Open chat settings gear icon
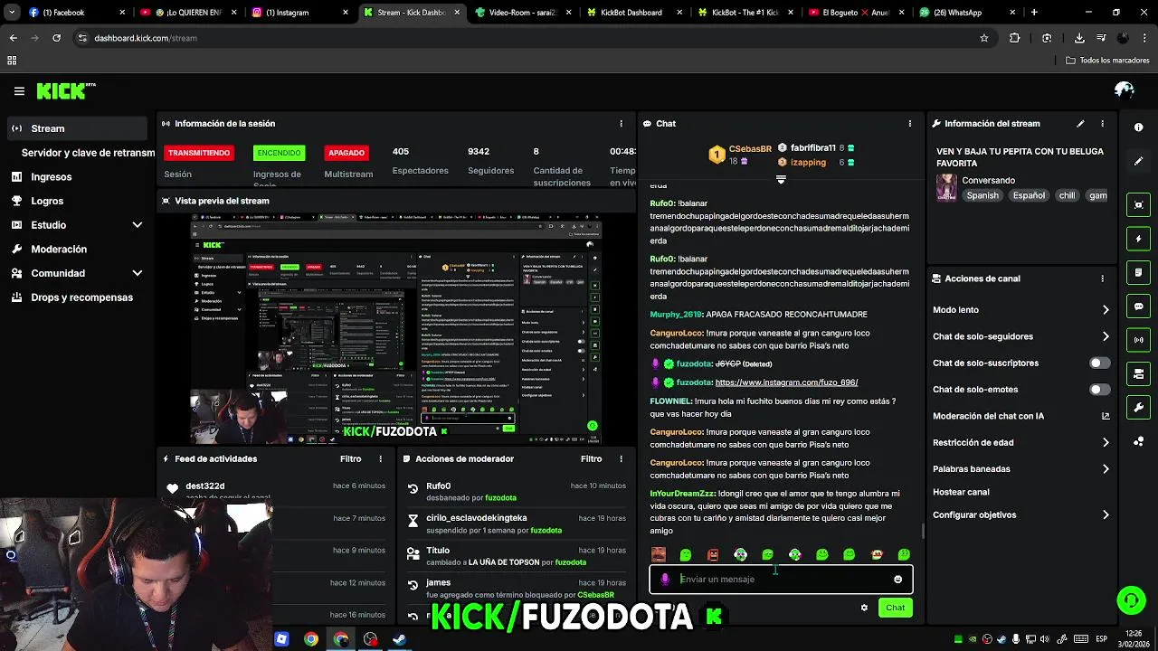 864,608
